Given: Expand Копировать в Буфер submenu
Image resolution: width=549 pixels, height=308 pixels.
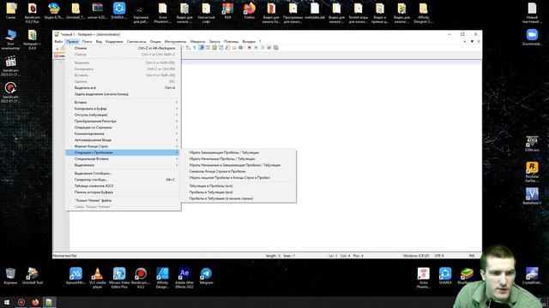Looking at the screenshot, I should click(124, 109).
